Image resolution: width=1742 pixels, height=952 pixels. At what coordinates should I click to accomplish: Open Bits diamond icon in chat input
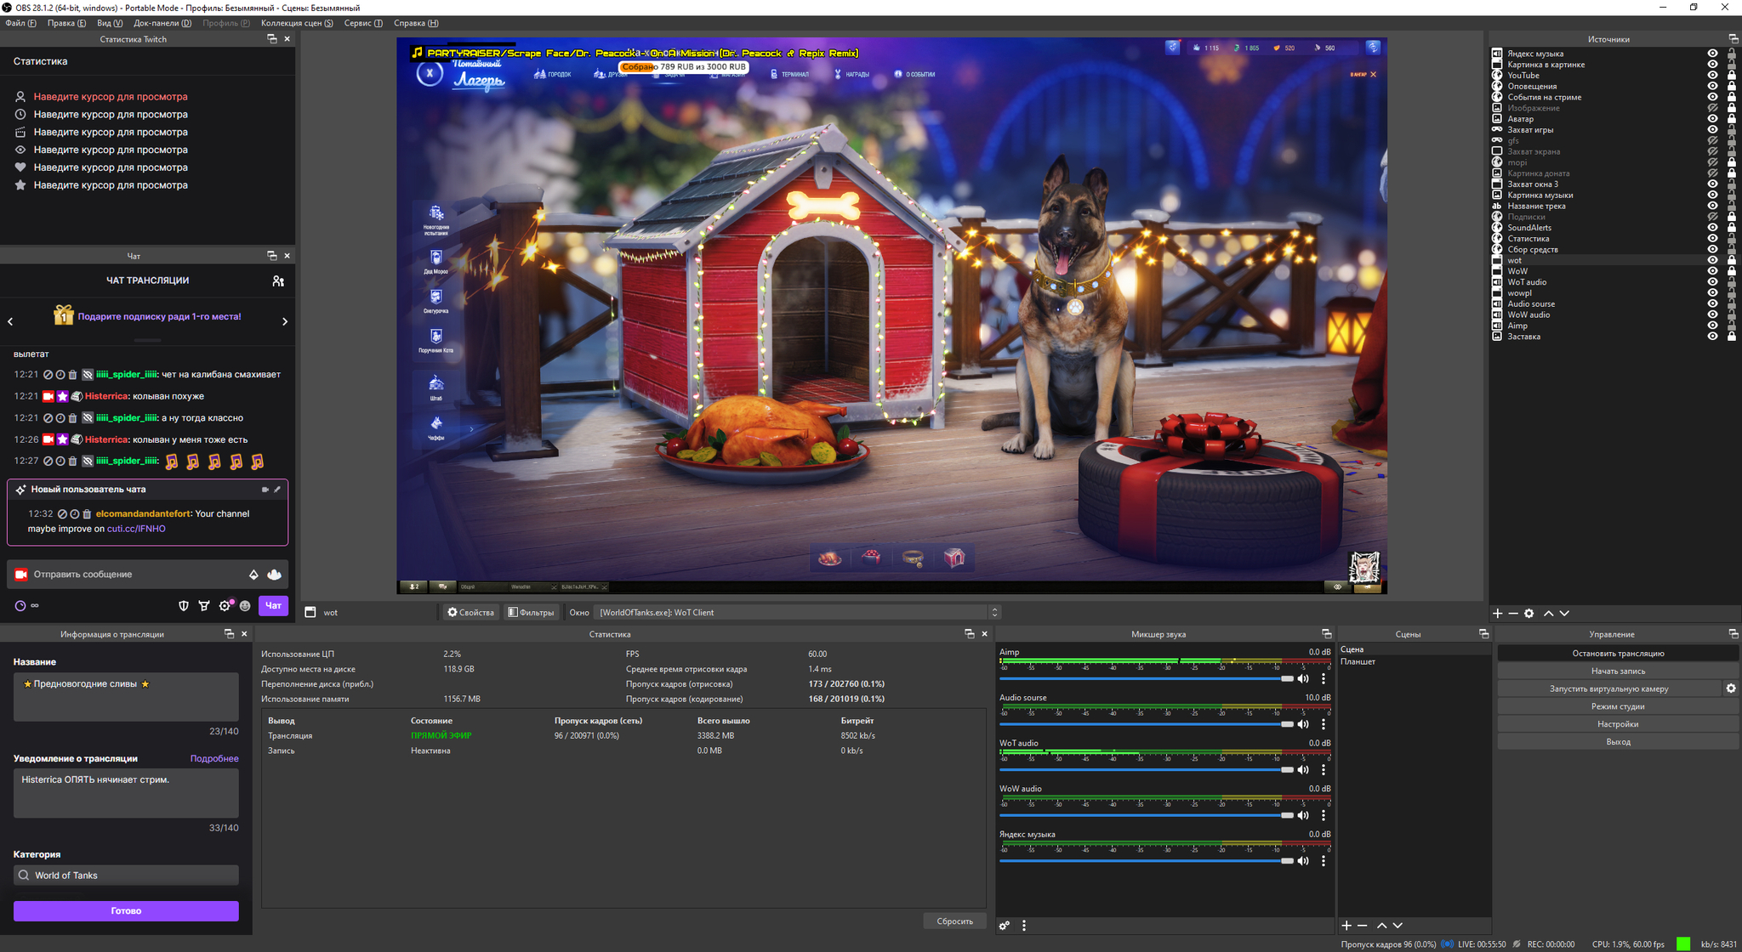point(253,575)
